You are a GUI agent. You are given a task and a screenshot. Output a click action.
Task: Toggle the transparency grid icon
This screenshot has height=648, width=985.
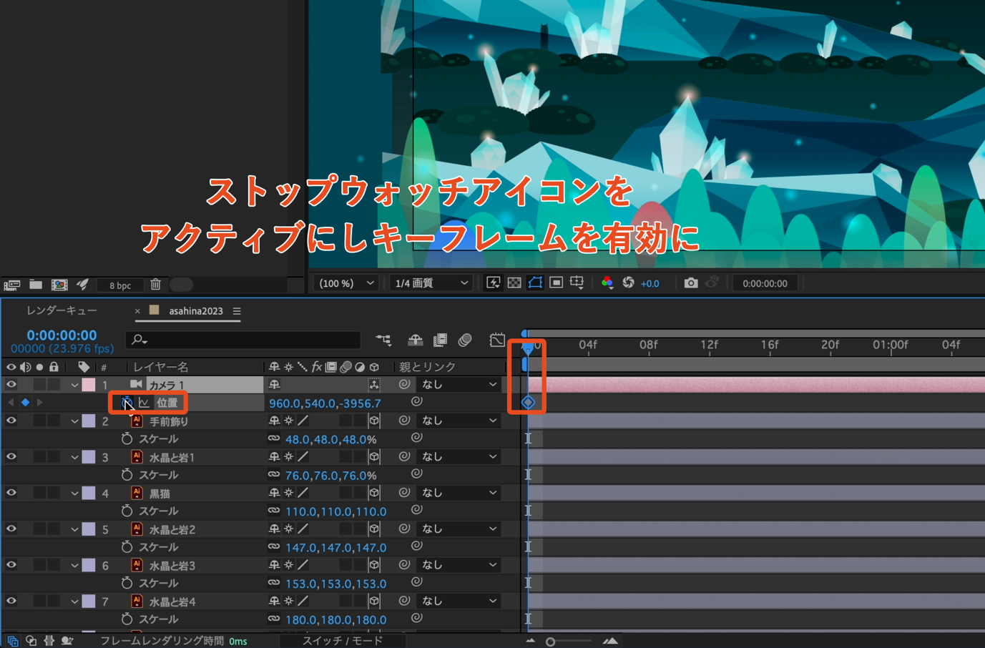pyautogui.click(x=514, y=283)
